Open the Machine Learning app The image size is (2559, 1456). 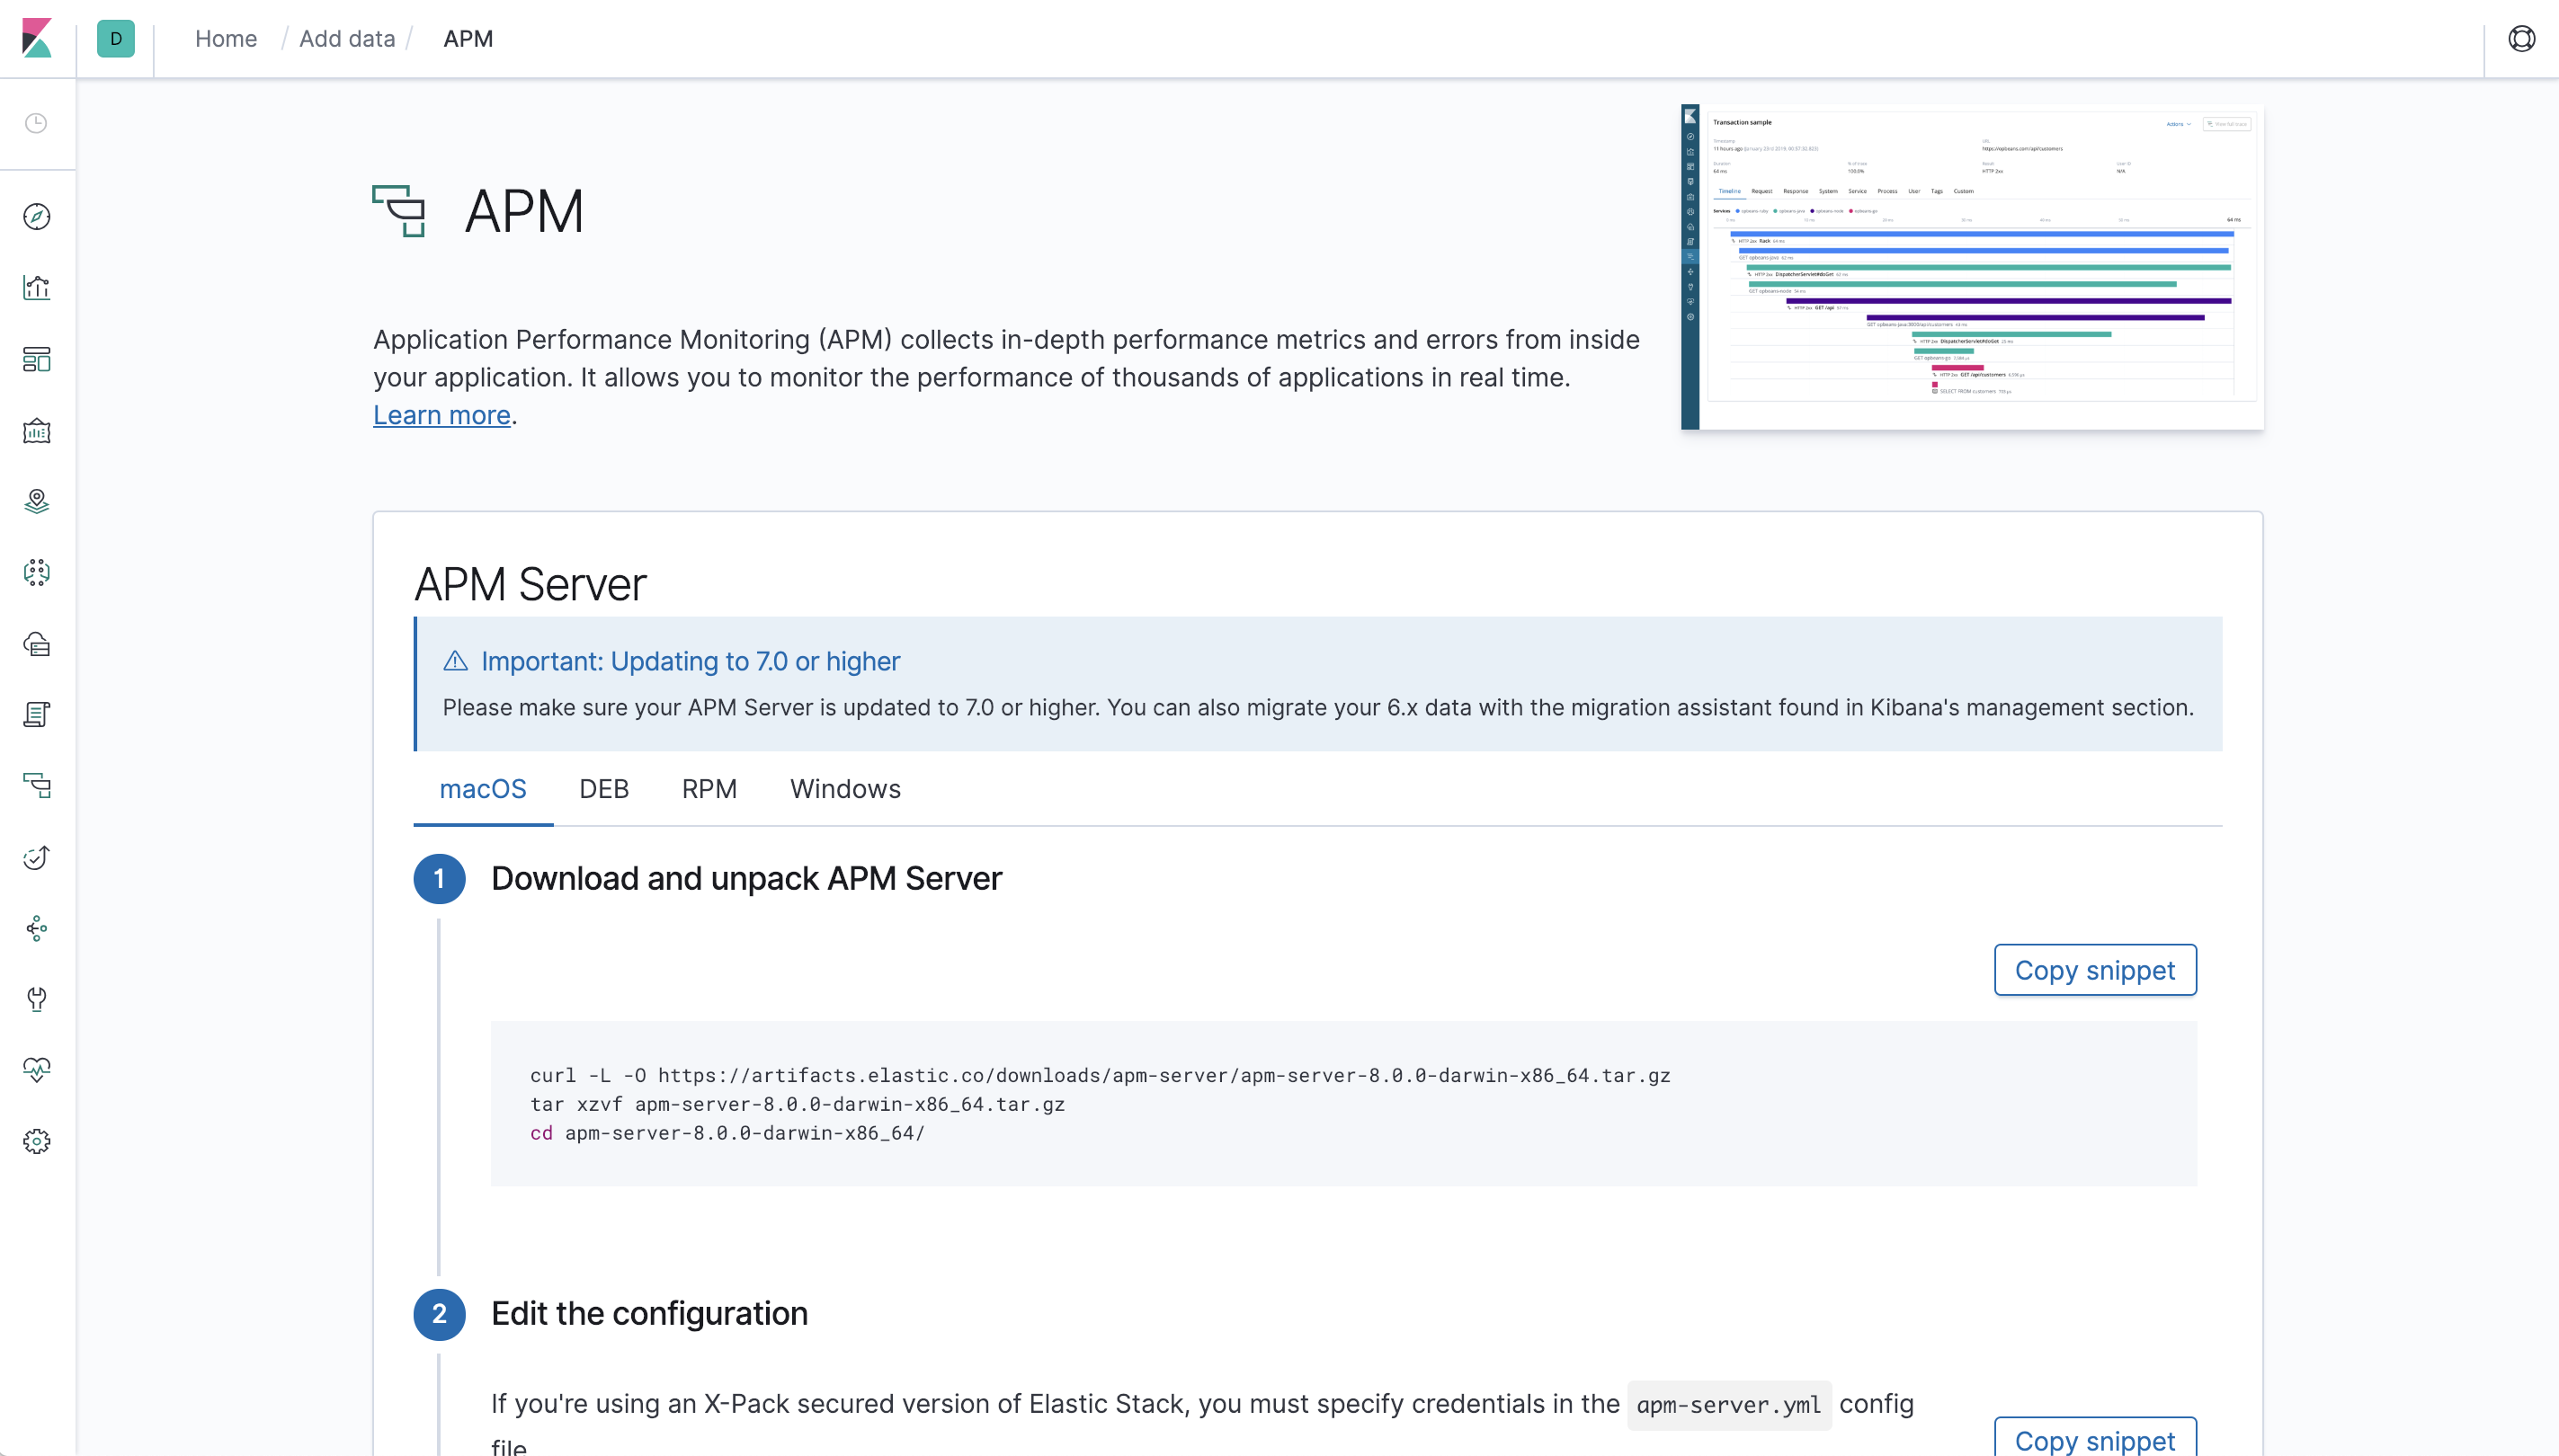point(37,572)
